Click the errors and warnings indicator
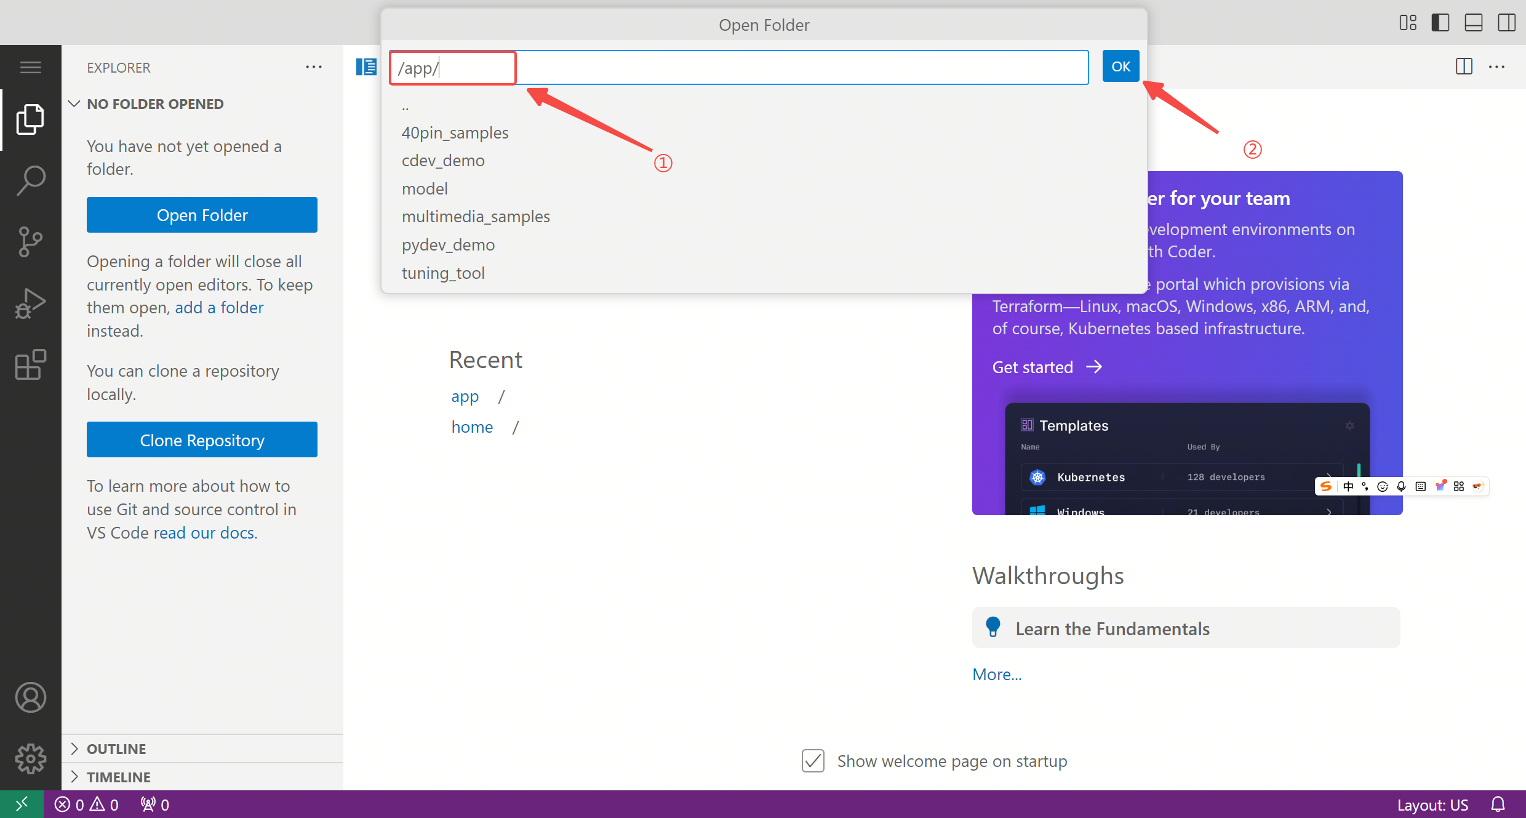The height and width of the screenshot is (818, 1526). (x=86, y=804)
